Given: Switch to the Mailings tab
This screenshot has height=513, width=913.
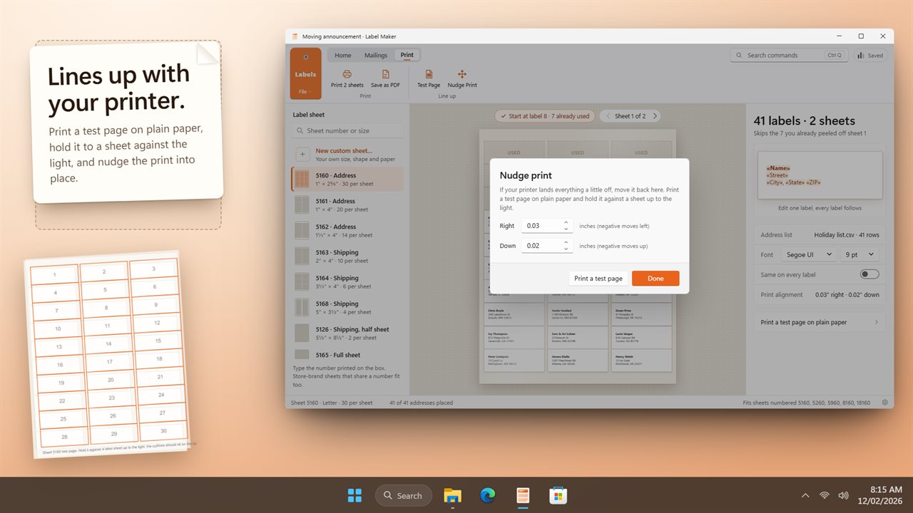Looking at the screenshot, I should tap(376, 55).
